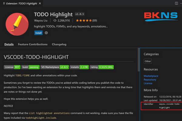The width and height of the screenshot is (182, 121).
Task: Click the installs 2.27M badge
Action: [79, 67]
